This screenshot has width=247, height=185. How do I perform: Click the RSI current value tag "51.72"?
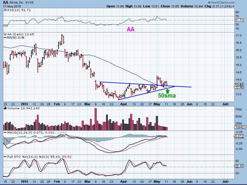[239, 20]
